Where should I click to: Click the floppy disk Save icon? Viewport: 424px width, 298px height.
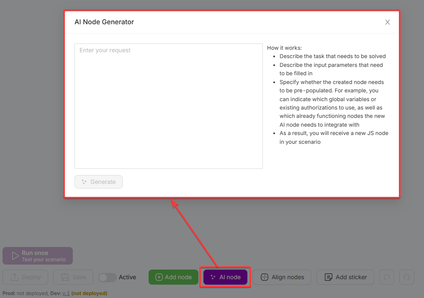pos(65,277)
